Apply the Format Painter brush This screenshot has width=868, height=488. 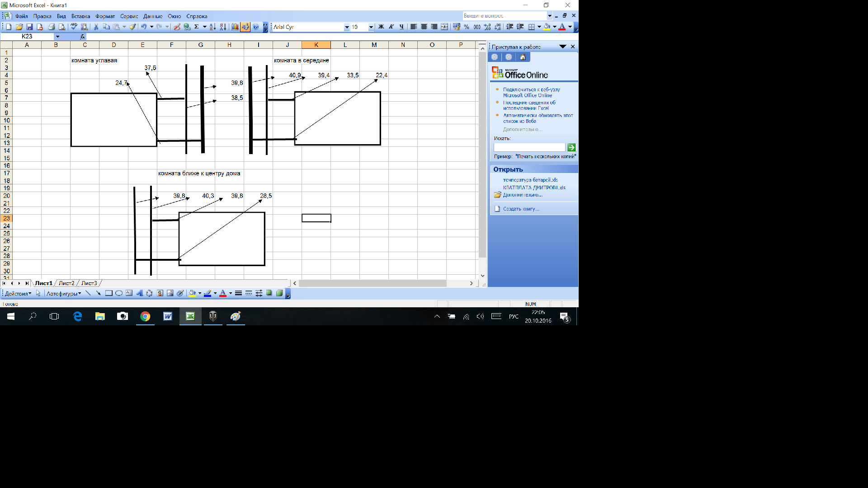132,27
